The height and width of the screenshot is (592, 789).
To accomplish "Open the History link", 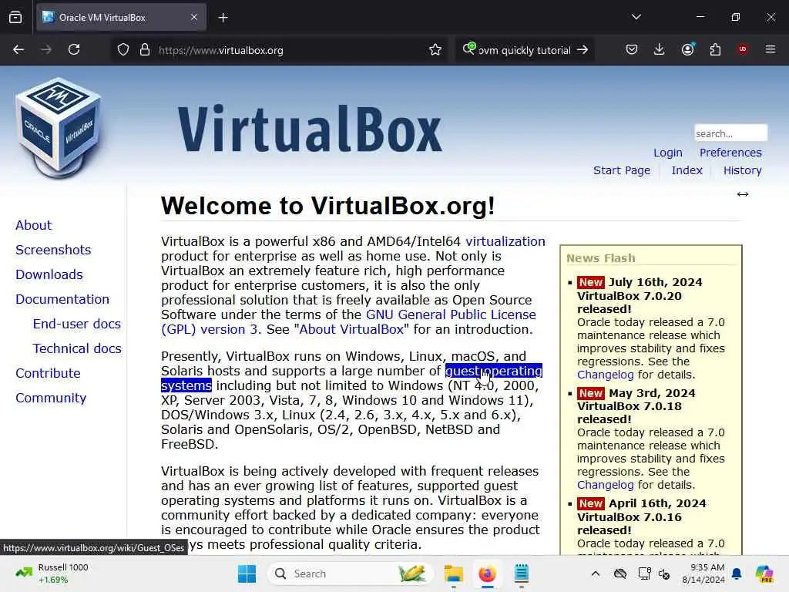I will coord(742,170).
